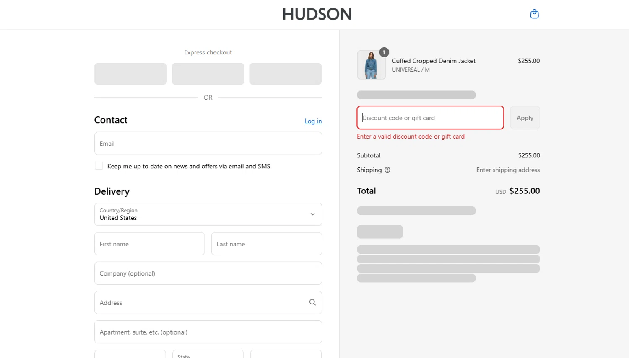This screenshot has width=629, height=358.
Task: Expand the Country/Region dropdown
Action: coord(208,214)
